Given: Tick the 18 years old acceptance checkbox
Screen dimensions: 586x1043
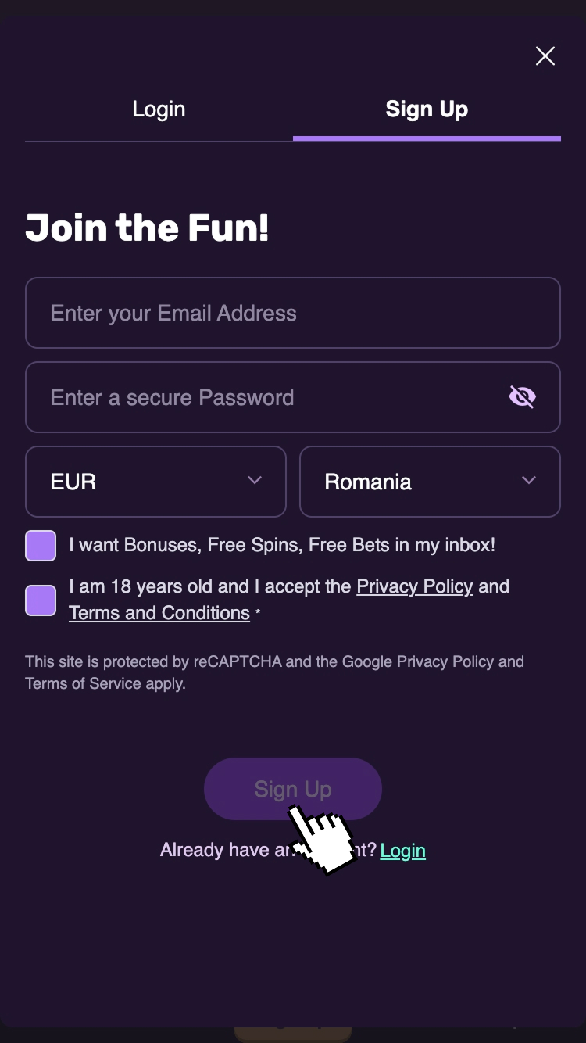Looking at the screenshot, I should click(41, 600).
